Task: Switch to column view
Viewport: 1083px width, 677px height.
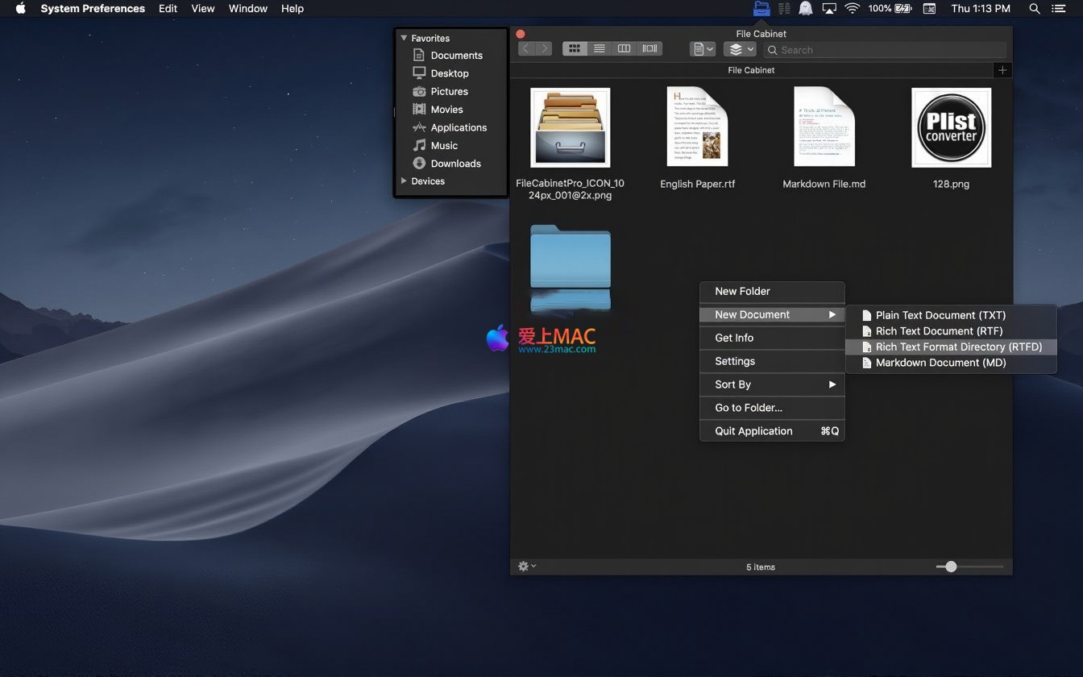Action: (624, 48)
